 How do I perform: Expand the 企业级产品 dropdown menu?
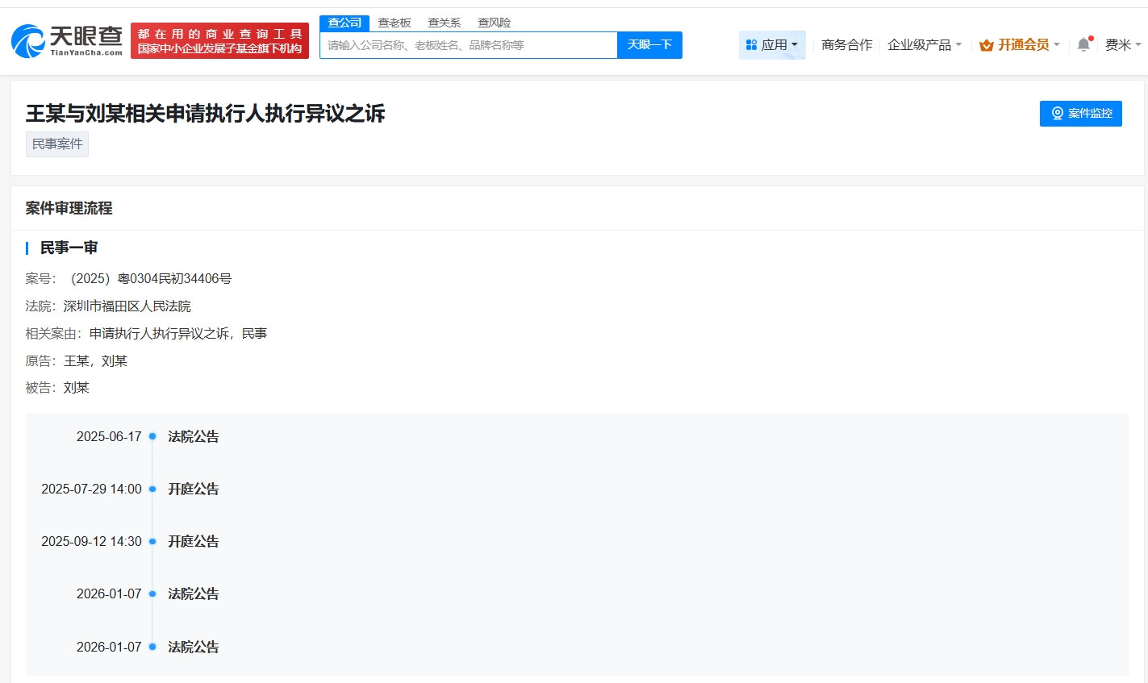click(925, 45)
